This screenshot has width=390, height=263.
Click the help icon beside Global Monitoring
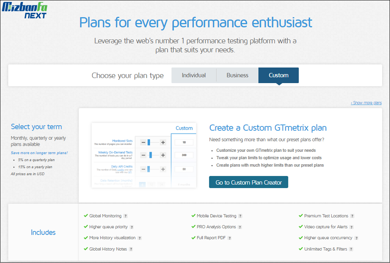[126, 216]
